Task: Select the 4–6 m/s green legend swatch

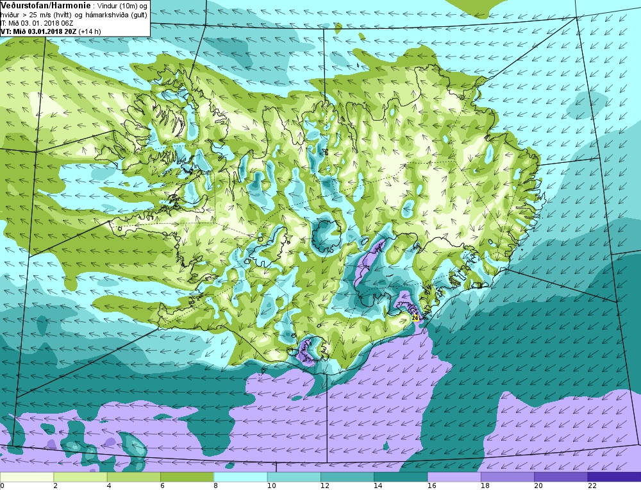Action: pyautogui.click(x=134, y=477)
